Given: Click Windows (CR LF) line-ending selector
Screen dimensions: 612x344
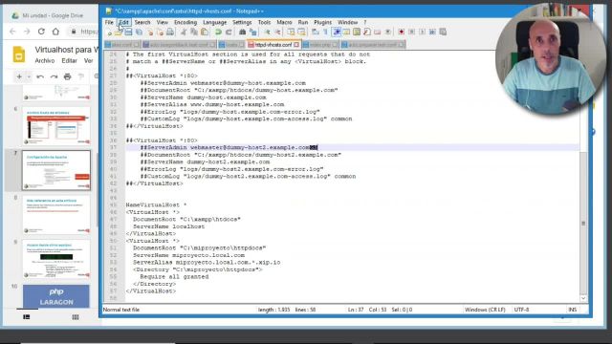Looking at the screenshot, I should (x=485, y=310).
